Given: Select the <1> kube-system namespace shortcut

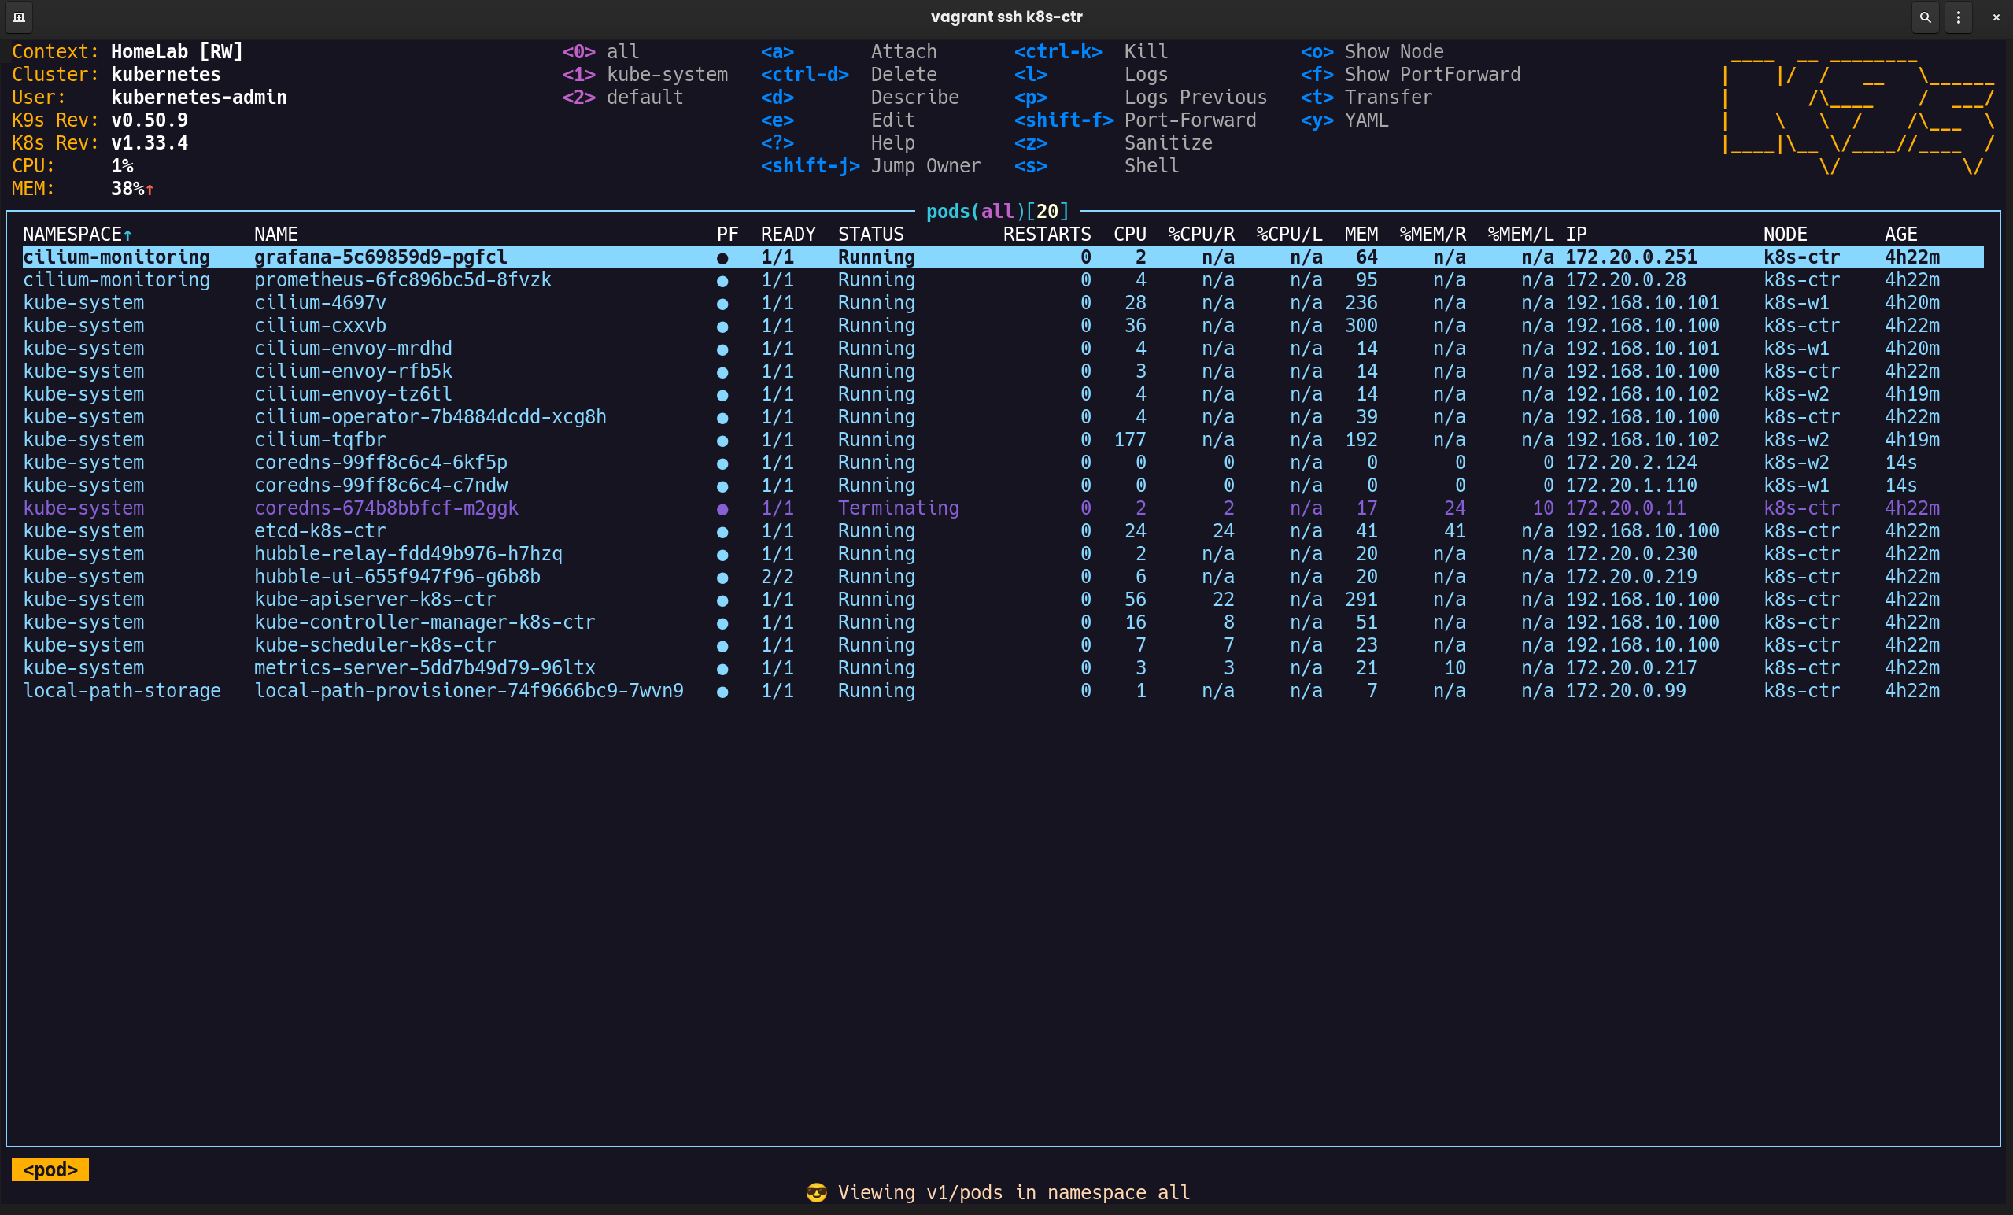Looking at the screenshot, I should click(645, 74).
